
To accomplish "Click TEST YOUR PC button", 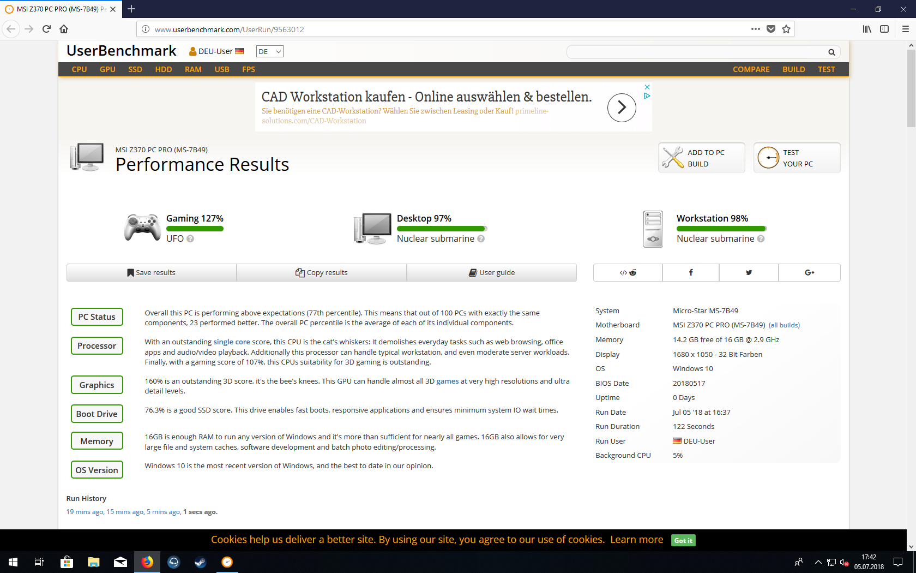I will pyautogui.click(x=797, y=158).
